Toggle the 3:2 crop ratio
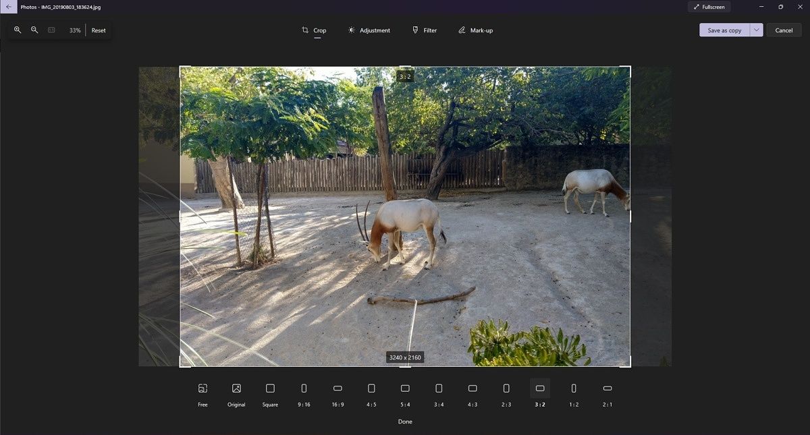 coord(539,388)
